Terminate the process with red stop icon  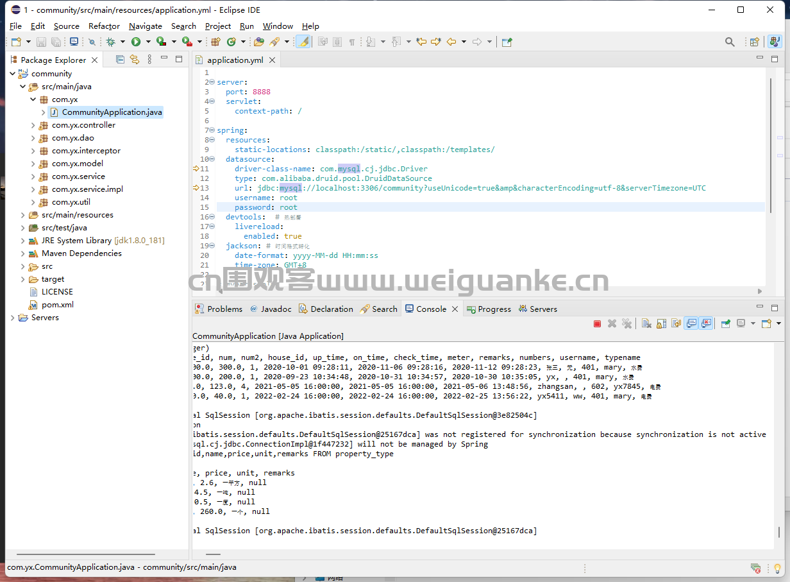click(x=597, y=323)
